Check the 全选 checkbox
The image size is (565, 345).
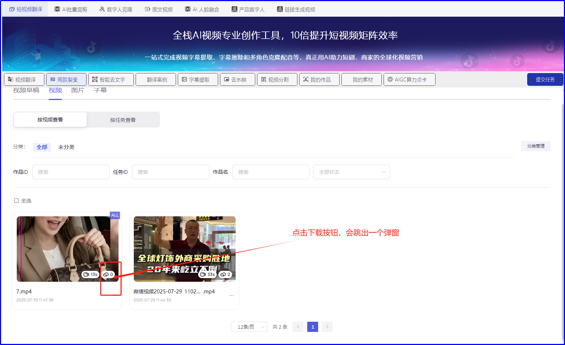click(x=16, y=200)
